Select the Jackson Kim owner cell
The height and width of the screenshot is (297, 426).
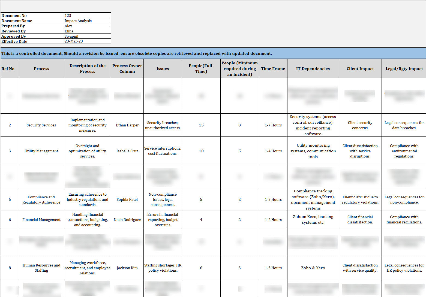tap(127, 268)
